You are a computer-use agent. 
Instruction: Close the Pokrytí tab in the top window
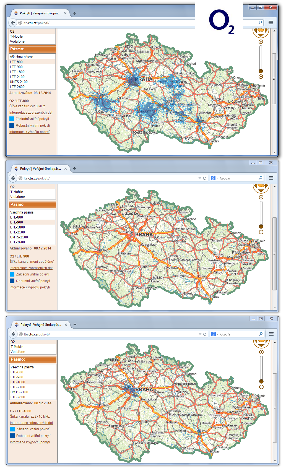(x=65, y=13)
